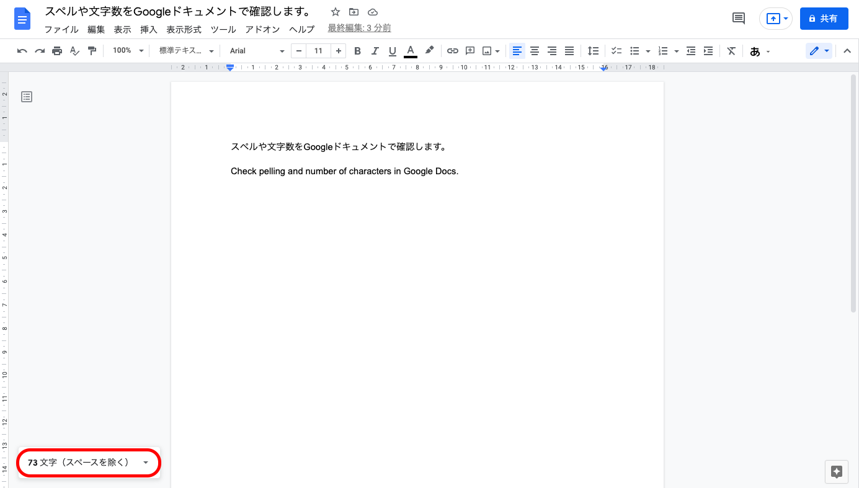Click the blue 共有 share button
The image size is (859, 488).
coord(824,19)
